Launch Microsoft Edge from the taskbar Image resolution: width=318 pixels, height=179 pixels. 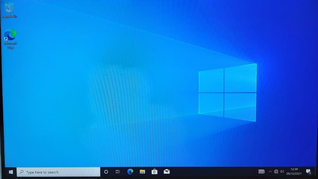pos(130,172)
